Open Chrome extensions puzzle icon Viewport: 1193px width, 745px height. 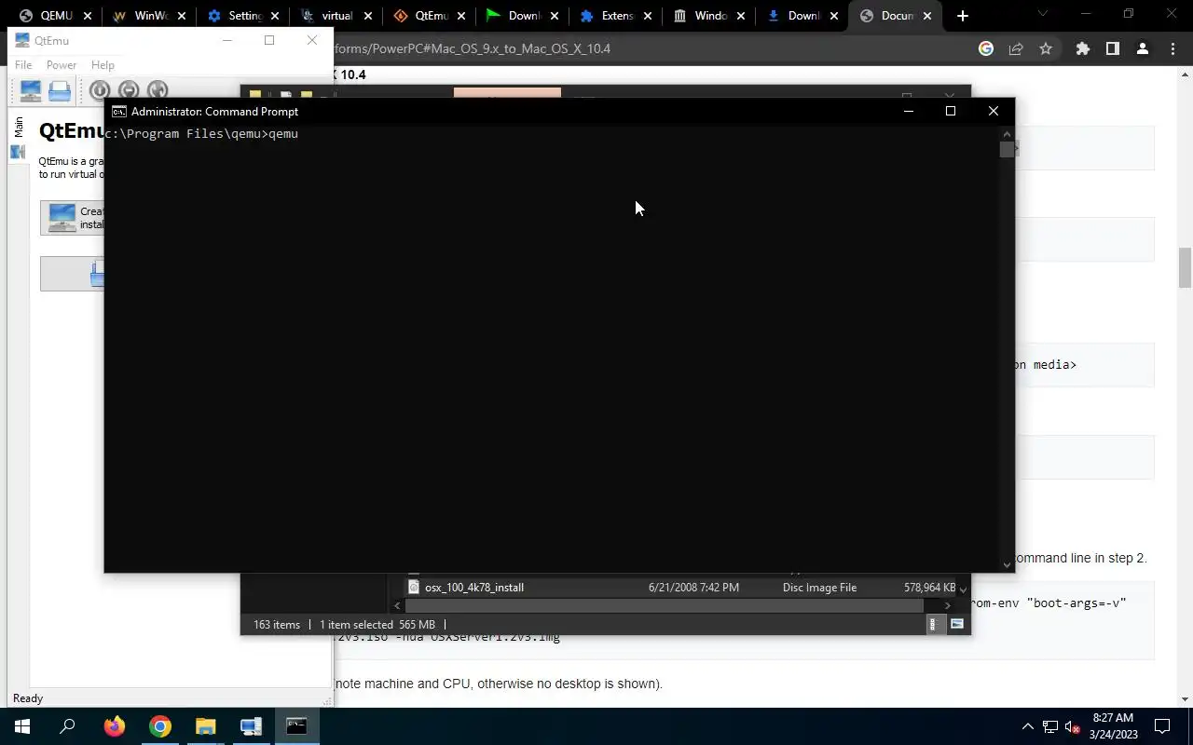1082,48
